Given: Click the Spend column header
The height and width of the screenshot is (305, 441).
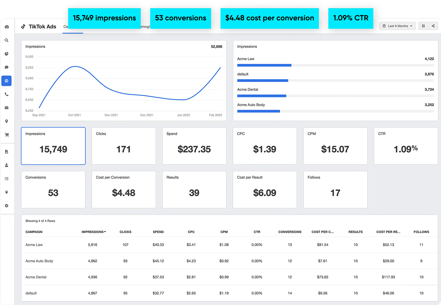Looking at the screenshot, I should click(158, 232).
